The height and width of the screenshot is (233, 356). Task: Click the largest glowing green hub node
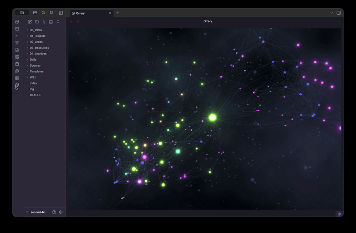213,117
